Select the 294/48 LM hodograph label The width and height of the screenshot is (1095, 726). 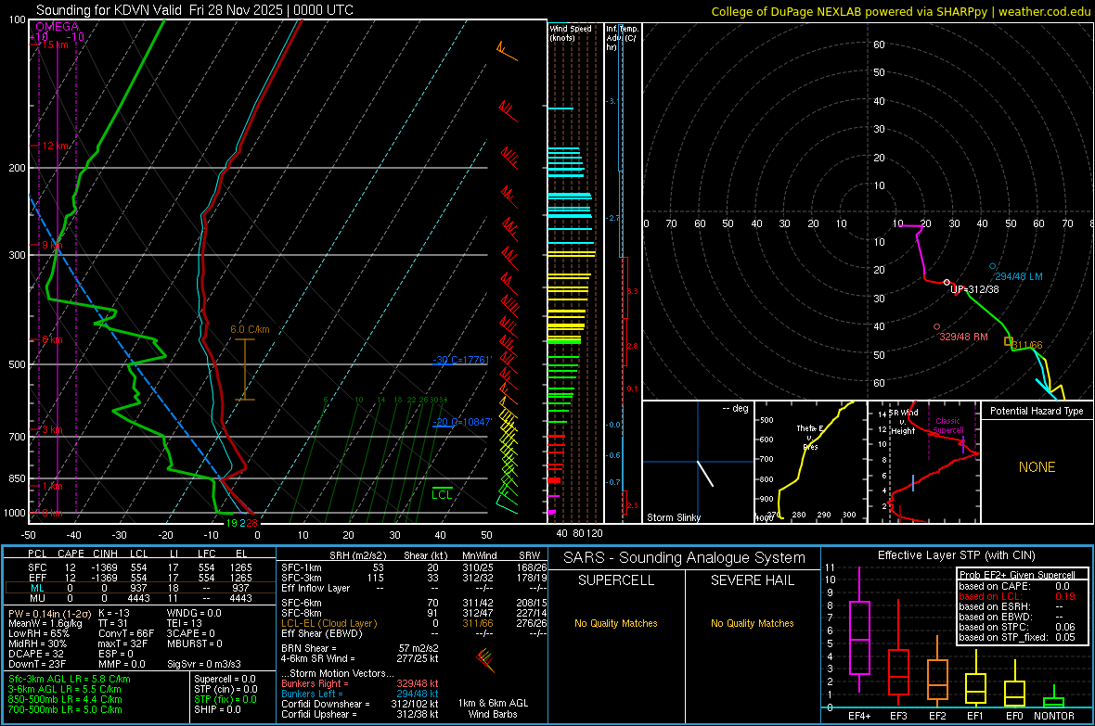tap(1019, 276)
